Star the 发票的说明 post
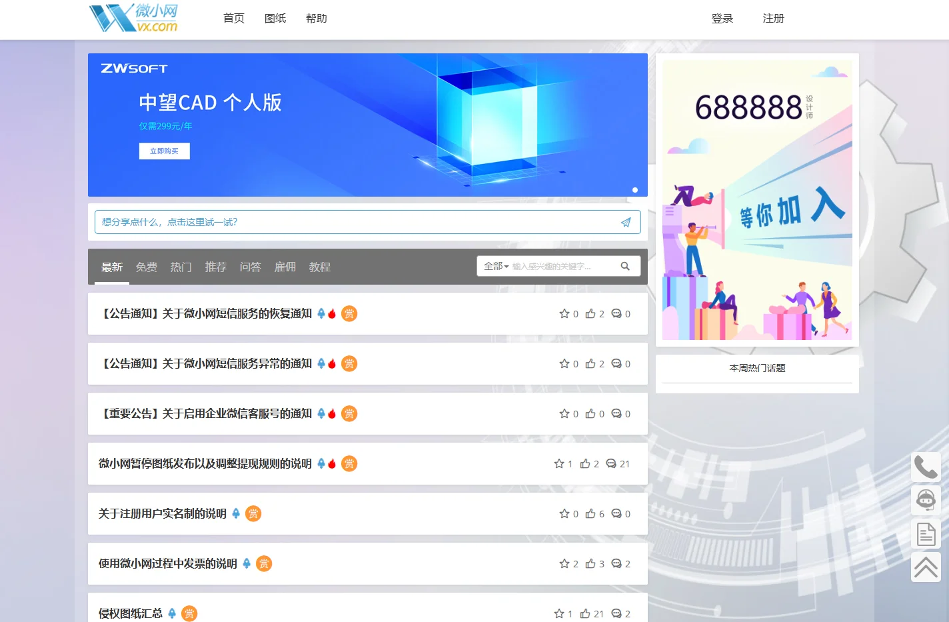 564,564
